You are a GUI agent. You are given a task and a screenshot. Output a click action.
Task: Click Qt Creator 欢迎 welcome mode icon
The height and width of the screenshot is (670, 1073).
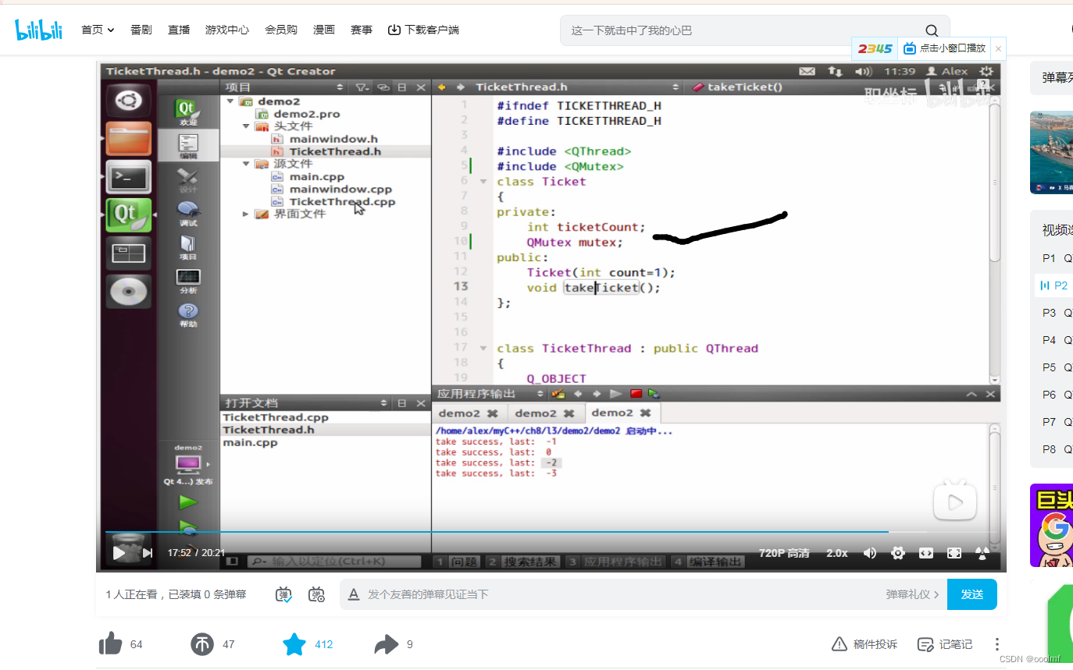(188, 112)
